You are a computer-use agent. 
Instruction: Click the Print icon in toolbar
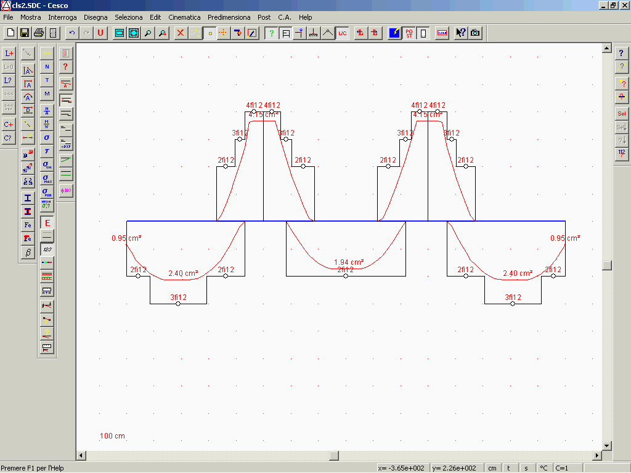pyautogui.click(x=39, y=33)
